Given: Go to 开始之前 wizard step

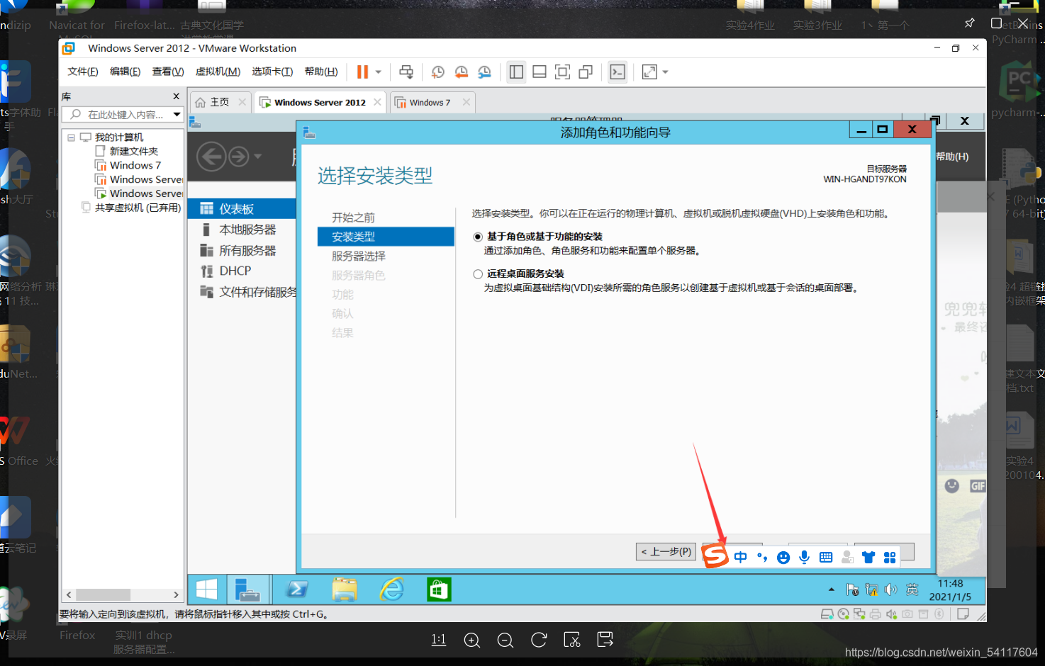Looking at the screenshot, I should click(353, 218).
